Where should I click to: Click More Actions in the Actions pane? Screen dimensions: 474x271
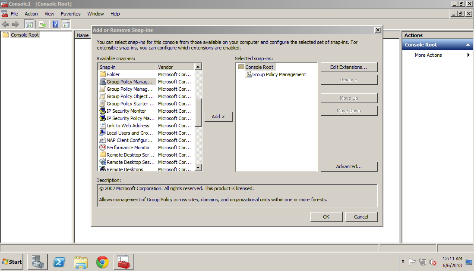428,55
